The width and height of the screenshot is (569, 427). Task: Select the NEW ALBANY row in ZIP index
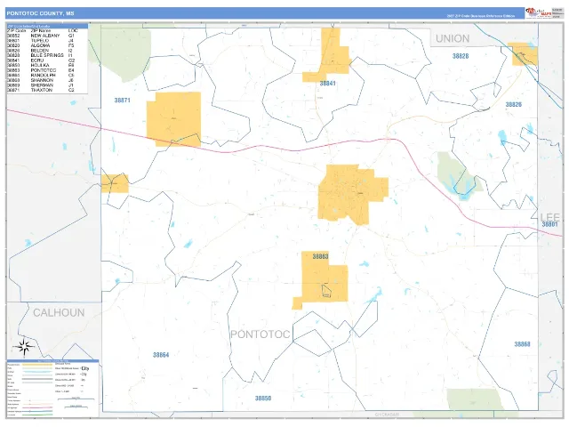pos(41,36)
